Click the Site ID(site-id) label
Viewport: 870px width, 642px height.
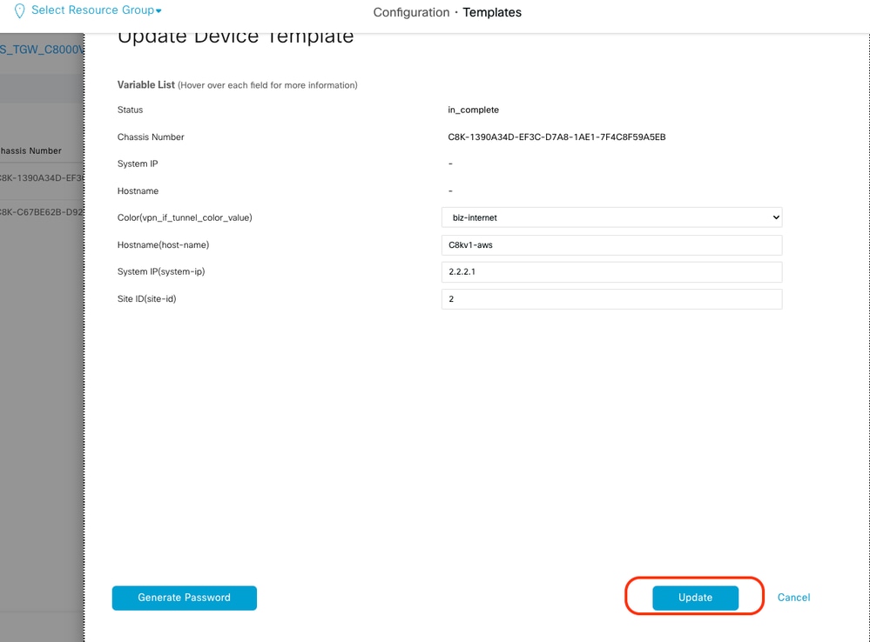click(146, 299)
